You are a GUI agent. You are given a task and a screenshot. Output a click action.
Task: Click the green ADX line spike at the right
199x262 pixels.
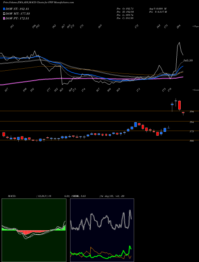click(130, 247)
